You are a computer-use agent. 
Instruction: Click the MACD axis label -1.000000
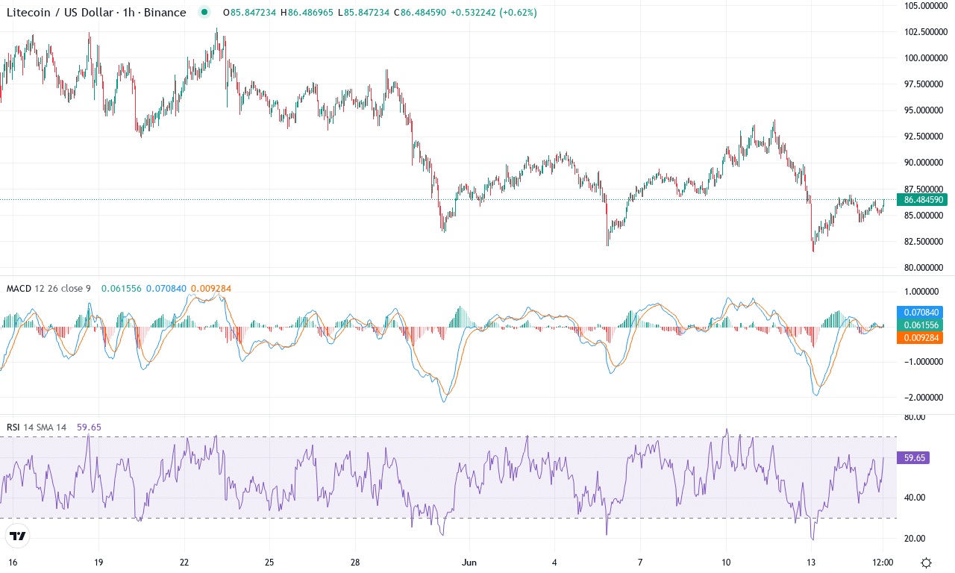pos(924,361)
